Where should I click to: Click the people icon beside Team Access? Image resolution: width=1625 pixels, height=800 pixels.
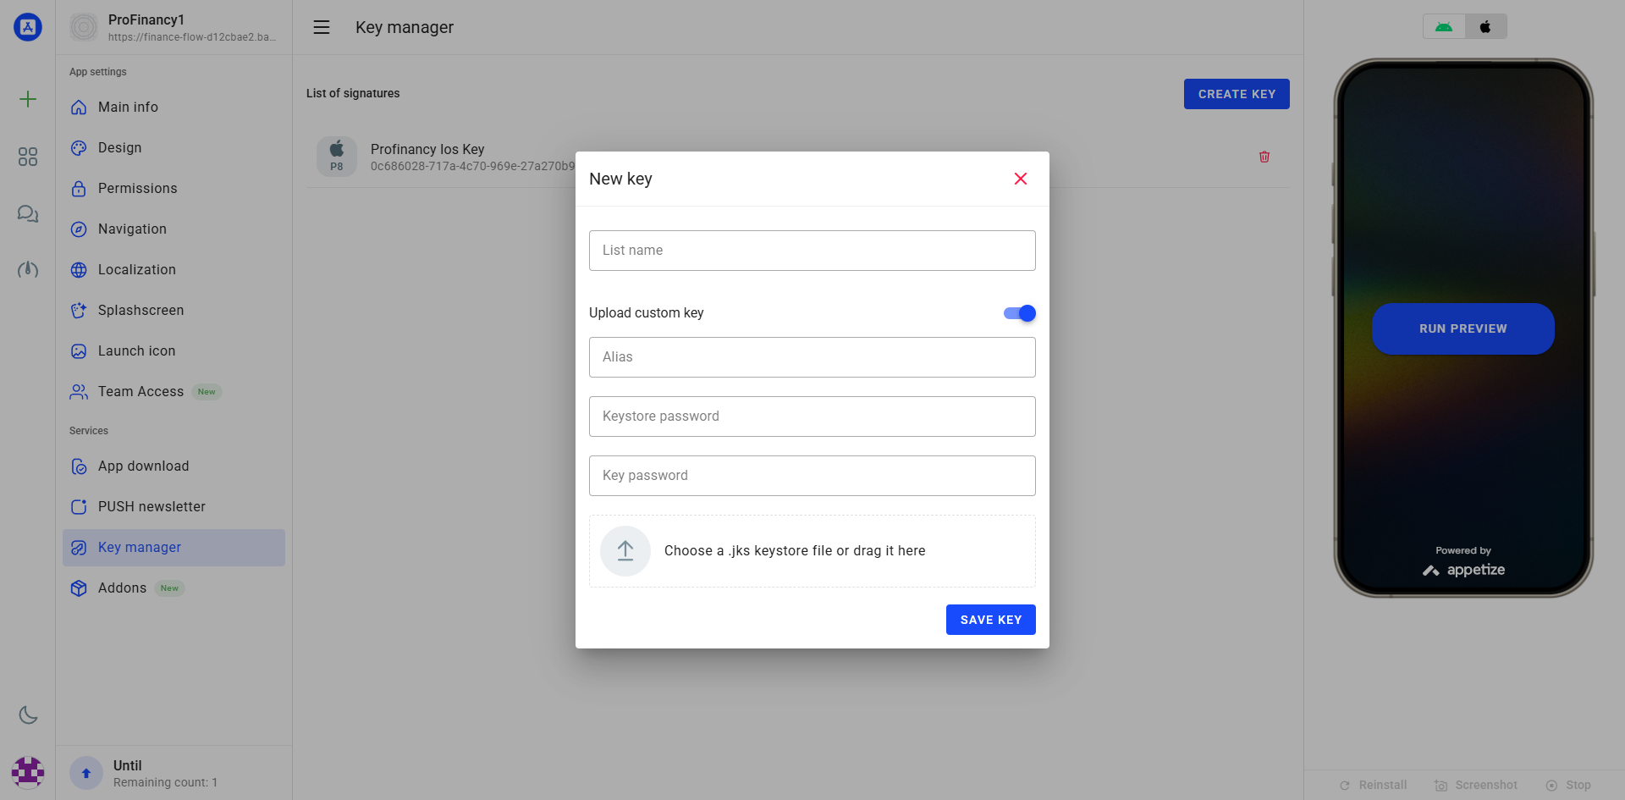coord(79,391)
